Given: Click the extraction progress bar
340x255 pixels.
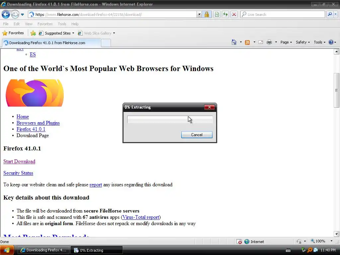Looking at the screenshot, I should 170,120.
